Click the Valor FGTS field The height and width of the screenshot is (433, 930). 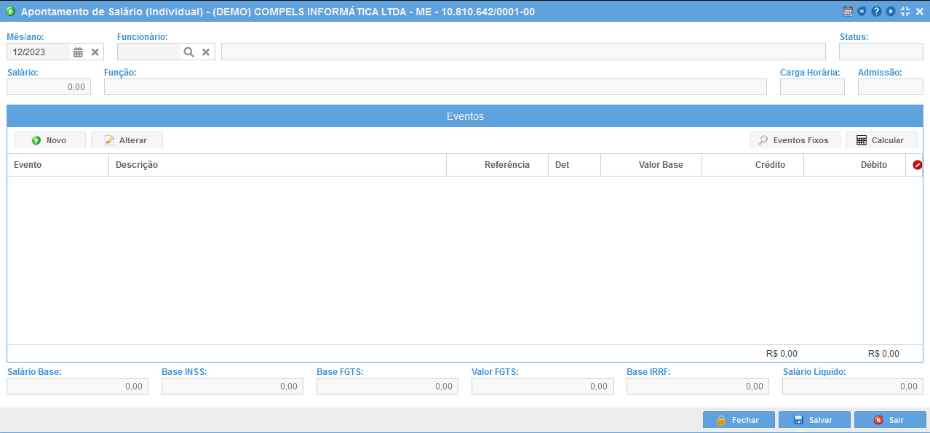[x=543, y=387]
